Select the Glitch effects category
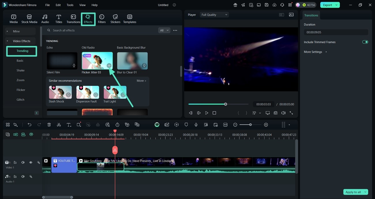The width and height of the screenshot is (375, 199). click(20, 100)
